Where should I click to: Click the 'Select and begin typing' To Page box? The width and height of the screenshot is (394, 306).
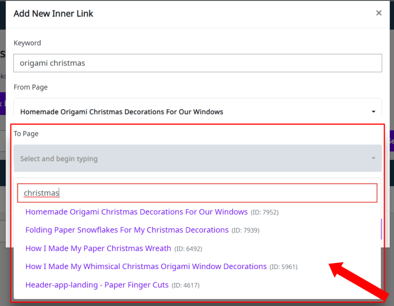198,158
